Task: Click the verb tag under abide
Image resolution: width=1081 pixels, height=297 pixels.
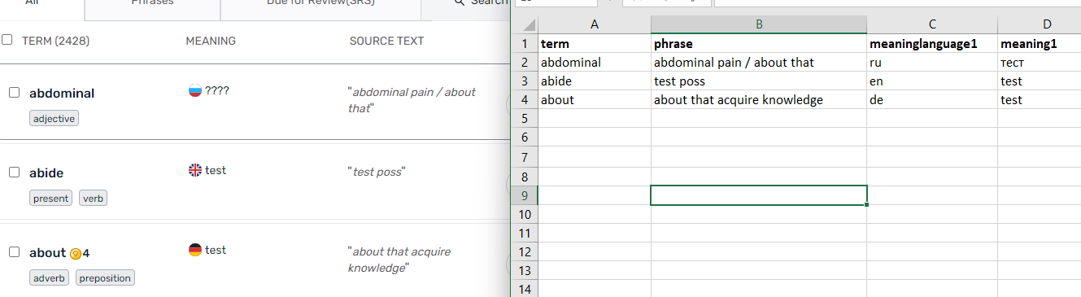Action: (x=93, y=199)
